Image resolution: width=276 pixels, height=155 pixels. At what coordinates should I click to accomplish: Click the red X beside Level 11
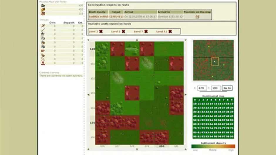tap(170, 31)
